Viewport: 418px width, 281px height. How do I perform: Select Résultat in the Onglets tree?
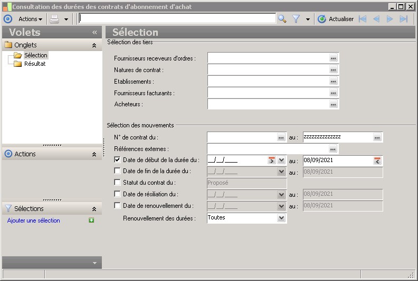click(x=35, y=64)
